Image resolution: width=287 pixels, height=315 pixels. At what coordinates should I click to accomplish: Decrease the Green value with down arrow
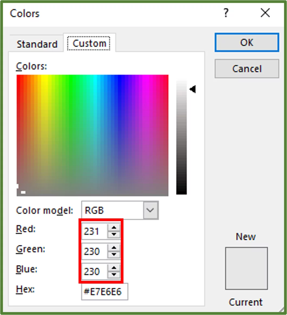[x=114, y=254]
